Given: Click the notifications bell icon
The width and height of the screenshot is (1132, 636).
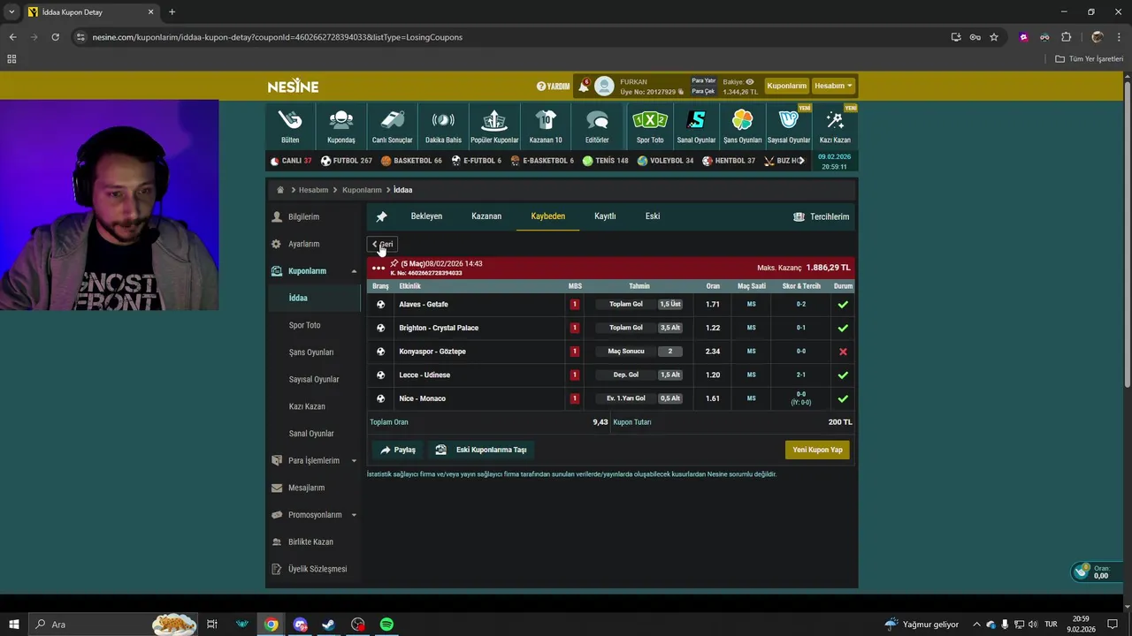Looking at the screenshot, I should tap(584, 86).
